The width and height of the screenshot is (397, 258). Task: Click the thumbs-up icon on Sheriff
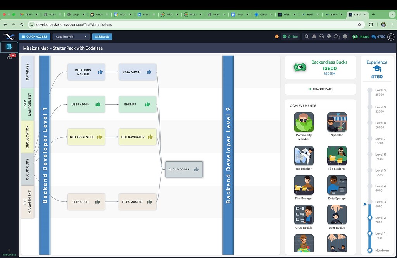[x=147, y=104]
